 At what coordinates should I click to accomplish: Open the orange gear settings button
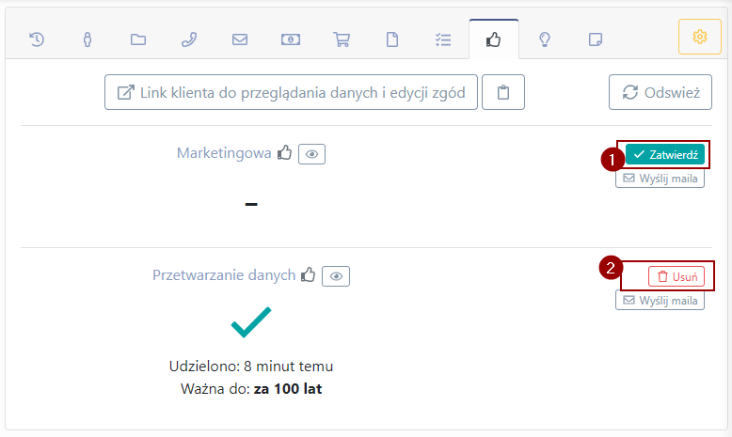(700, 37)
